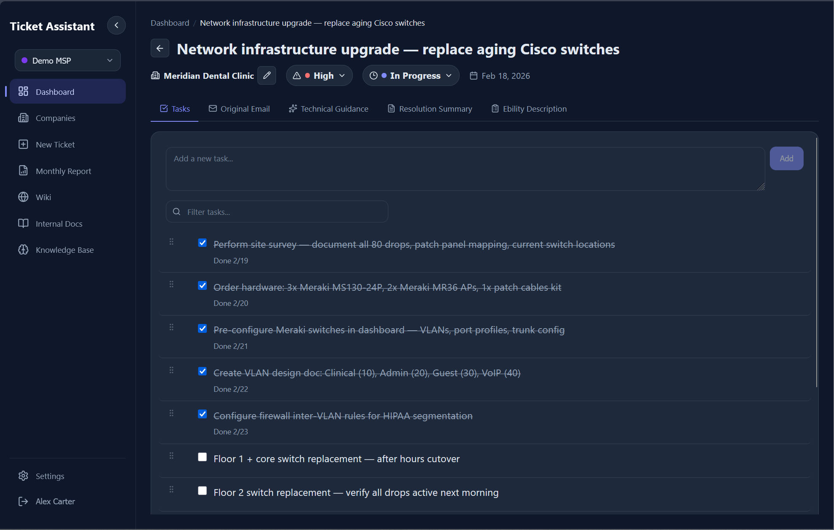The width and height of the screenshot is (834, 530).
Task: Collapse the sidebar with the chevron button
Action: click(x=116, y=25)
